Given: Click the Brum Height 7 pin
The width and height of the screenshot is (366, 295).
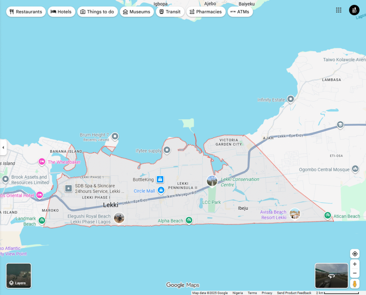Looking at the screenshot, I should pos(115,136).
